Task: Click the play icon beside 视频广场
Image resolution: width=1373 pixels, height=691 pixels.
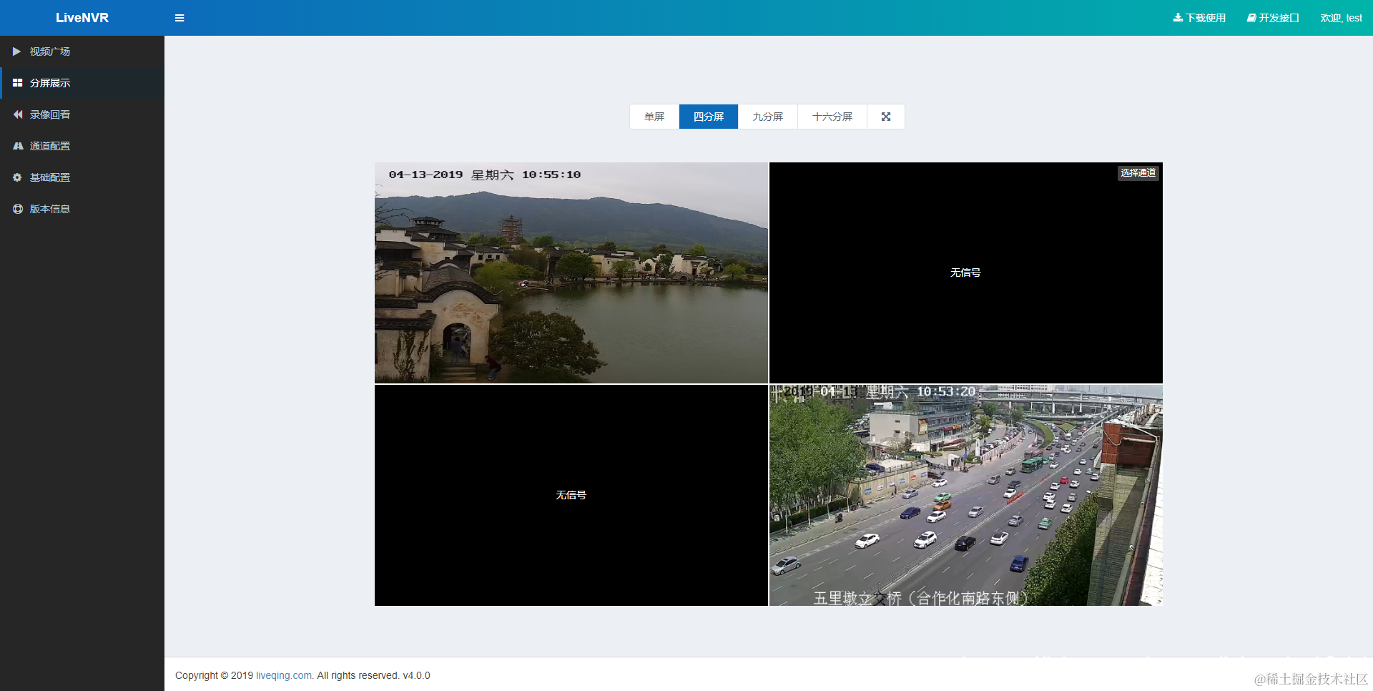Action: pos(17,52)
